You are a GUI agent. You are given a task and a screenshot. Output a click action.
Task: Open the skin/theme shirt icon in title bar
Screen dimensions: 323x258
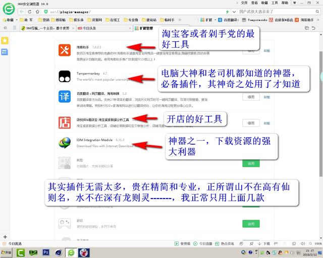295,3
